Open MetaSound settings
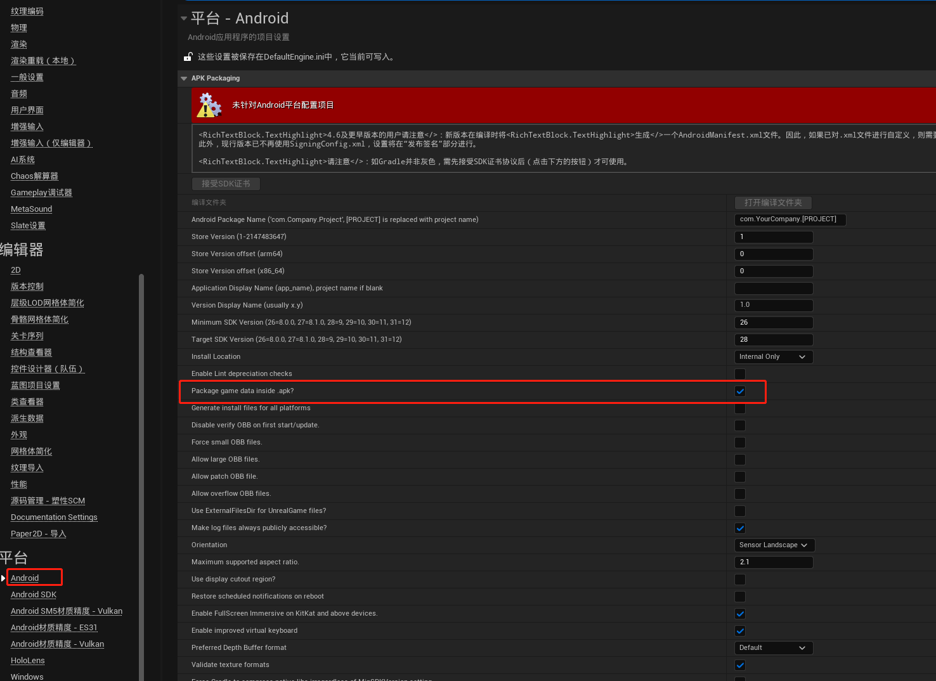Screen dimensions: 936x681 tap(32, 209)
